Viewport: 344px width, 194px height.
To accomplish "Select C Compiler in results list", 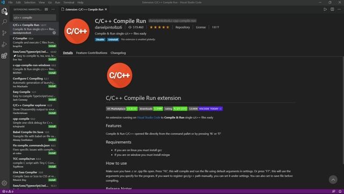I will (34, 42).
